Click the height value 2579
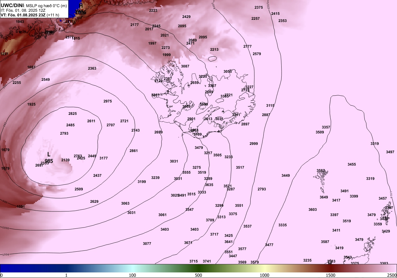Viewport: 397px width, 278px height. point(257,54)
